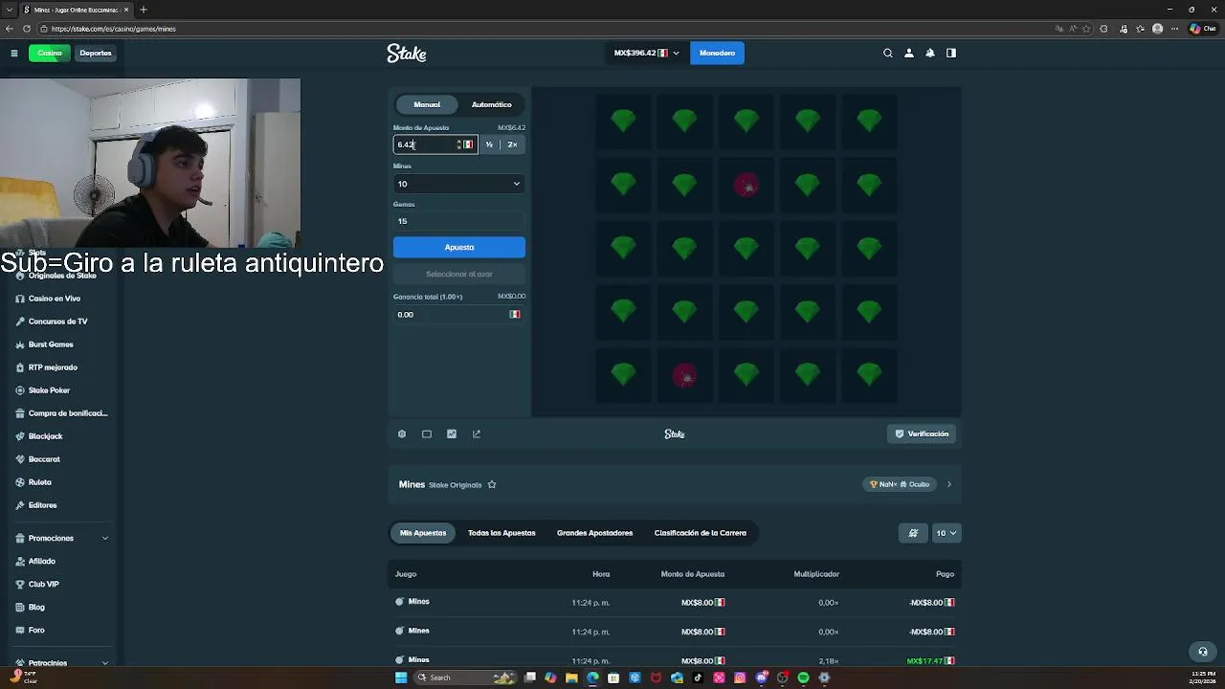
Task: Open support chat headset icon
Action: [1203, 652]
